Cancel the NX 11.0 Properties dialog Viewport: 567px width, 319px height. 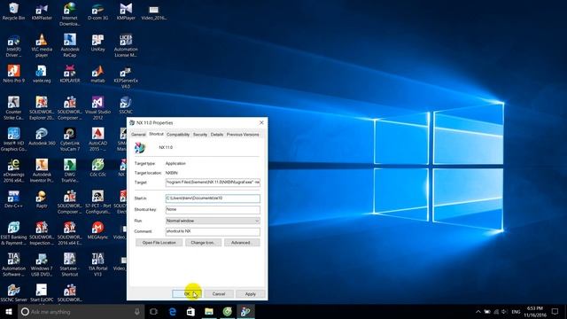tap(219, 293)
